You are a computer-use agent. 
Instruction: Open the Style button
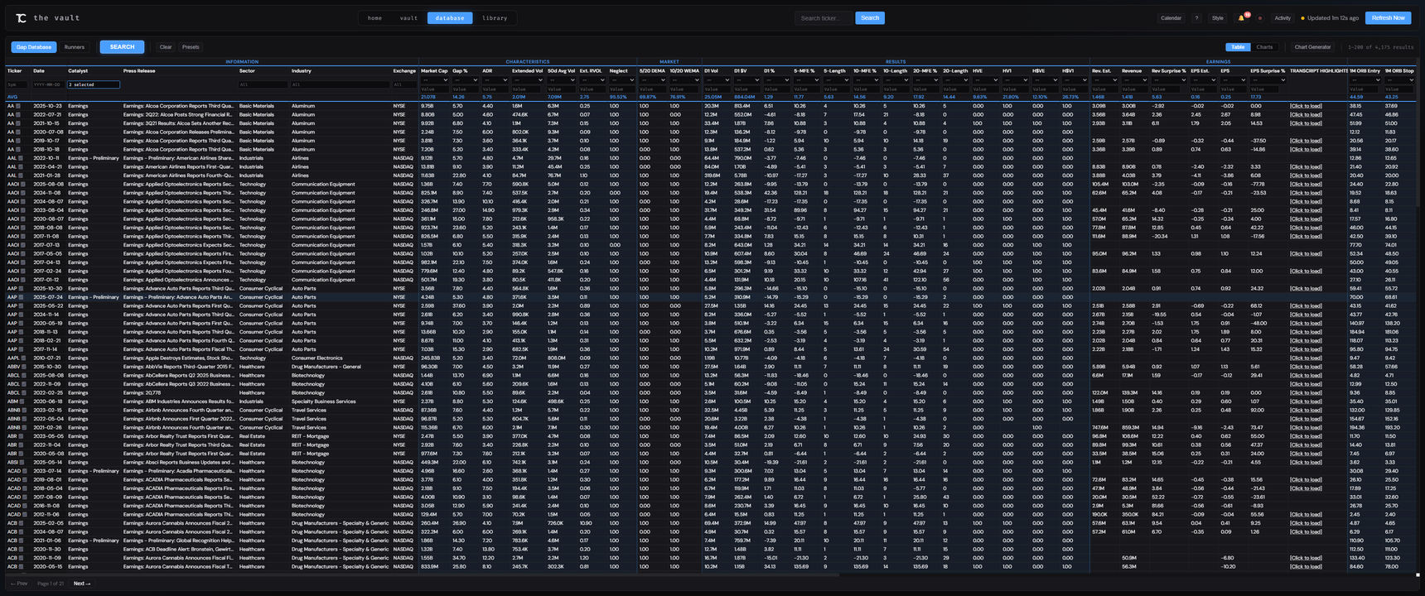(1218, 18)
